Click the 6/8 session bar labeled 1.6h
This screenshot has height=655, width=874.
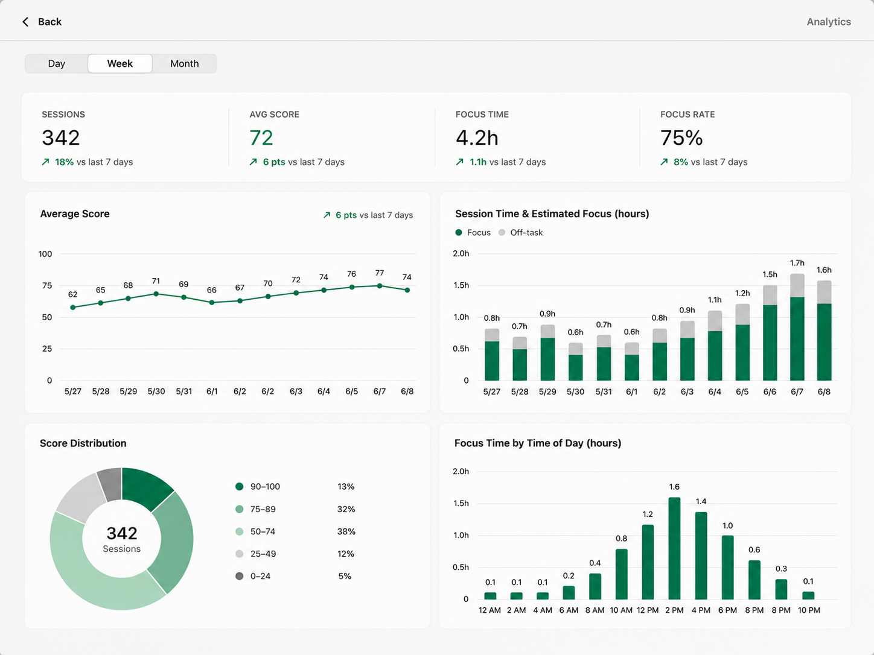point(824,331)
